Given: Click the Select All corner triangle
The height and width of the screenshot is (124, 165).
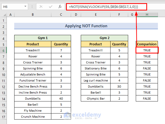Looking at the screenshot, I should click(x=4, y=15).
